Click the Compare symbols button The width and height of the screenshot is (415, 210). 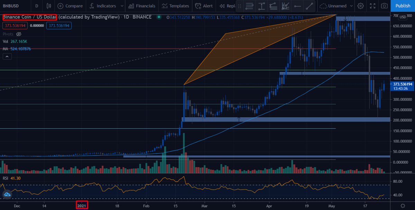70,6
